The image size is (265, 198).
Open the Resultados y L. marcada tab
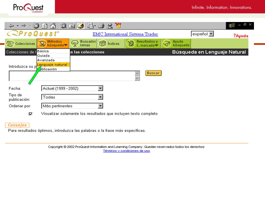[143, 43]
